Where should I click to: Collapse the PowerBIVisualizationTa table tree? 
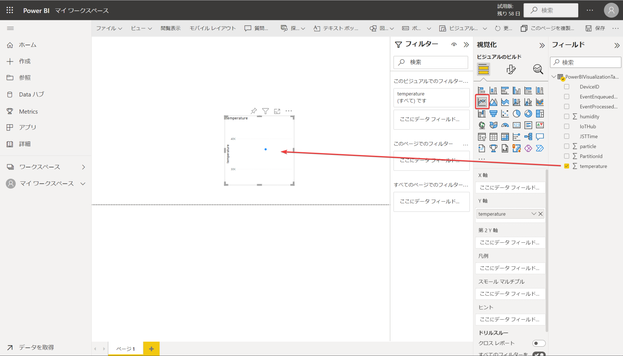pos(554,77)
